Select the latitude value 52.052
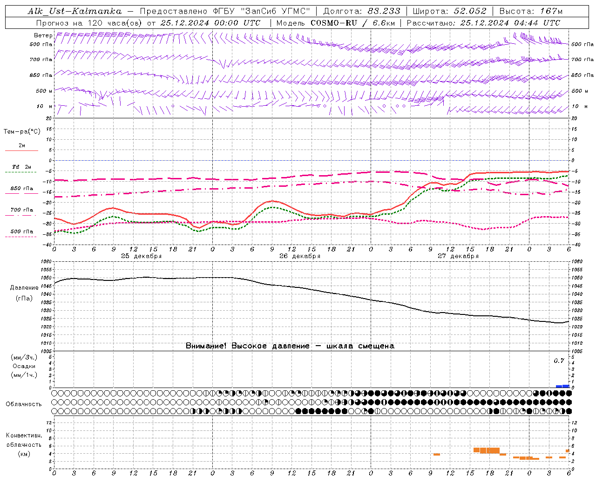596x477 pixels. click(x=470, y=11)
